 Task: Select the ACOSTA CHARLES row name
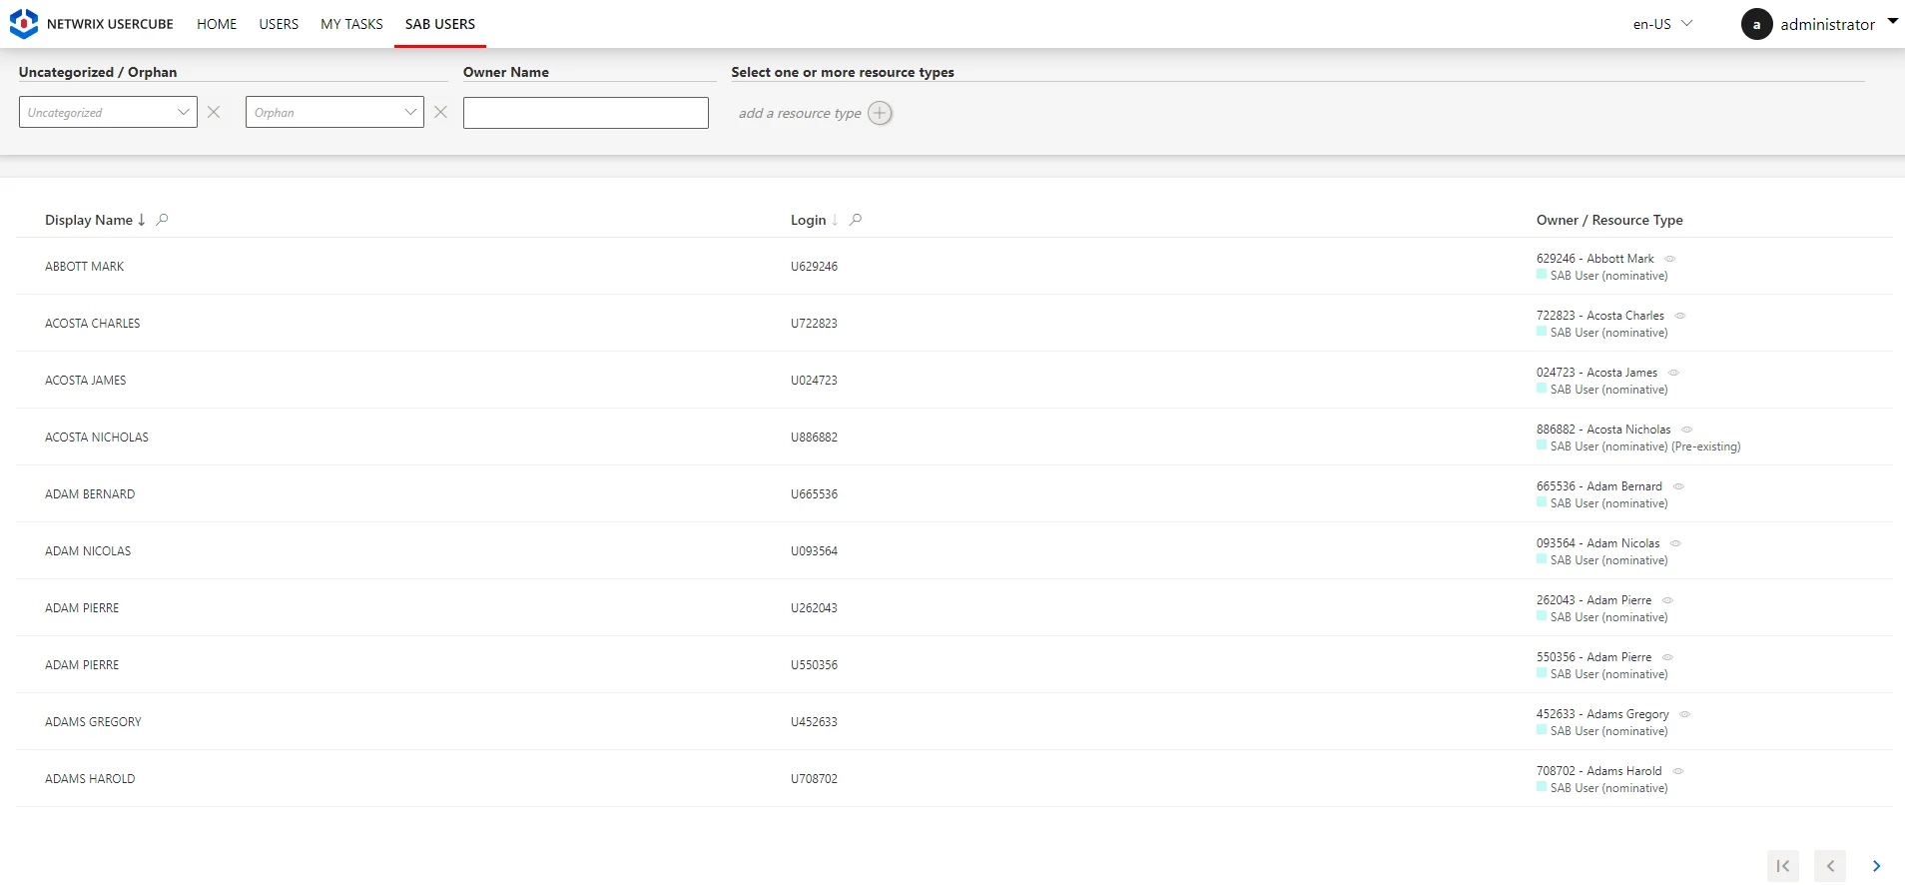coord(93,324)
